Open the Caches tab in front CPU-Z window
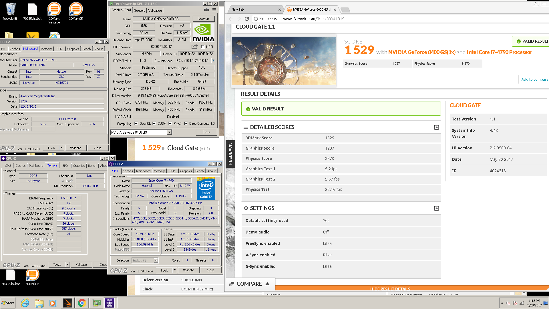Viewport: 549px width, 309px height. (x=128, y=171)
